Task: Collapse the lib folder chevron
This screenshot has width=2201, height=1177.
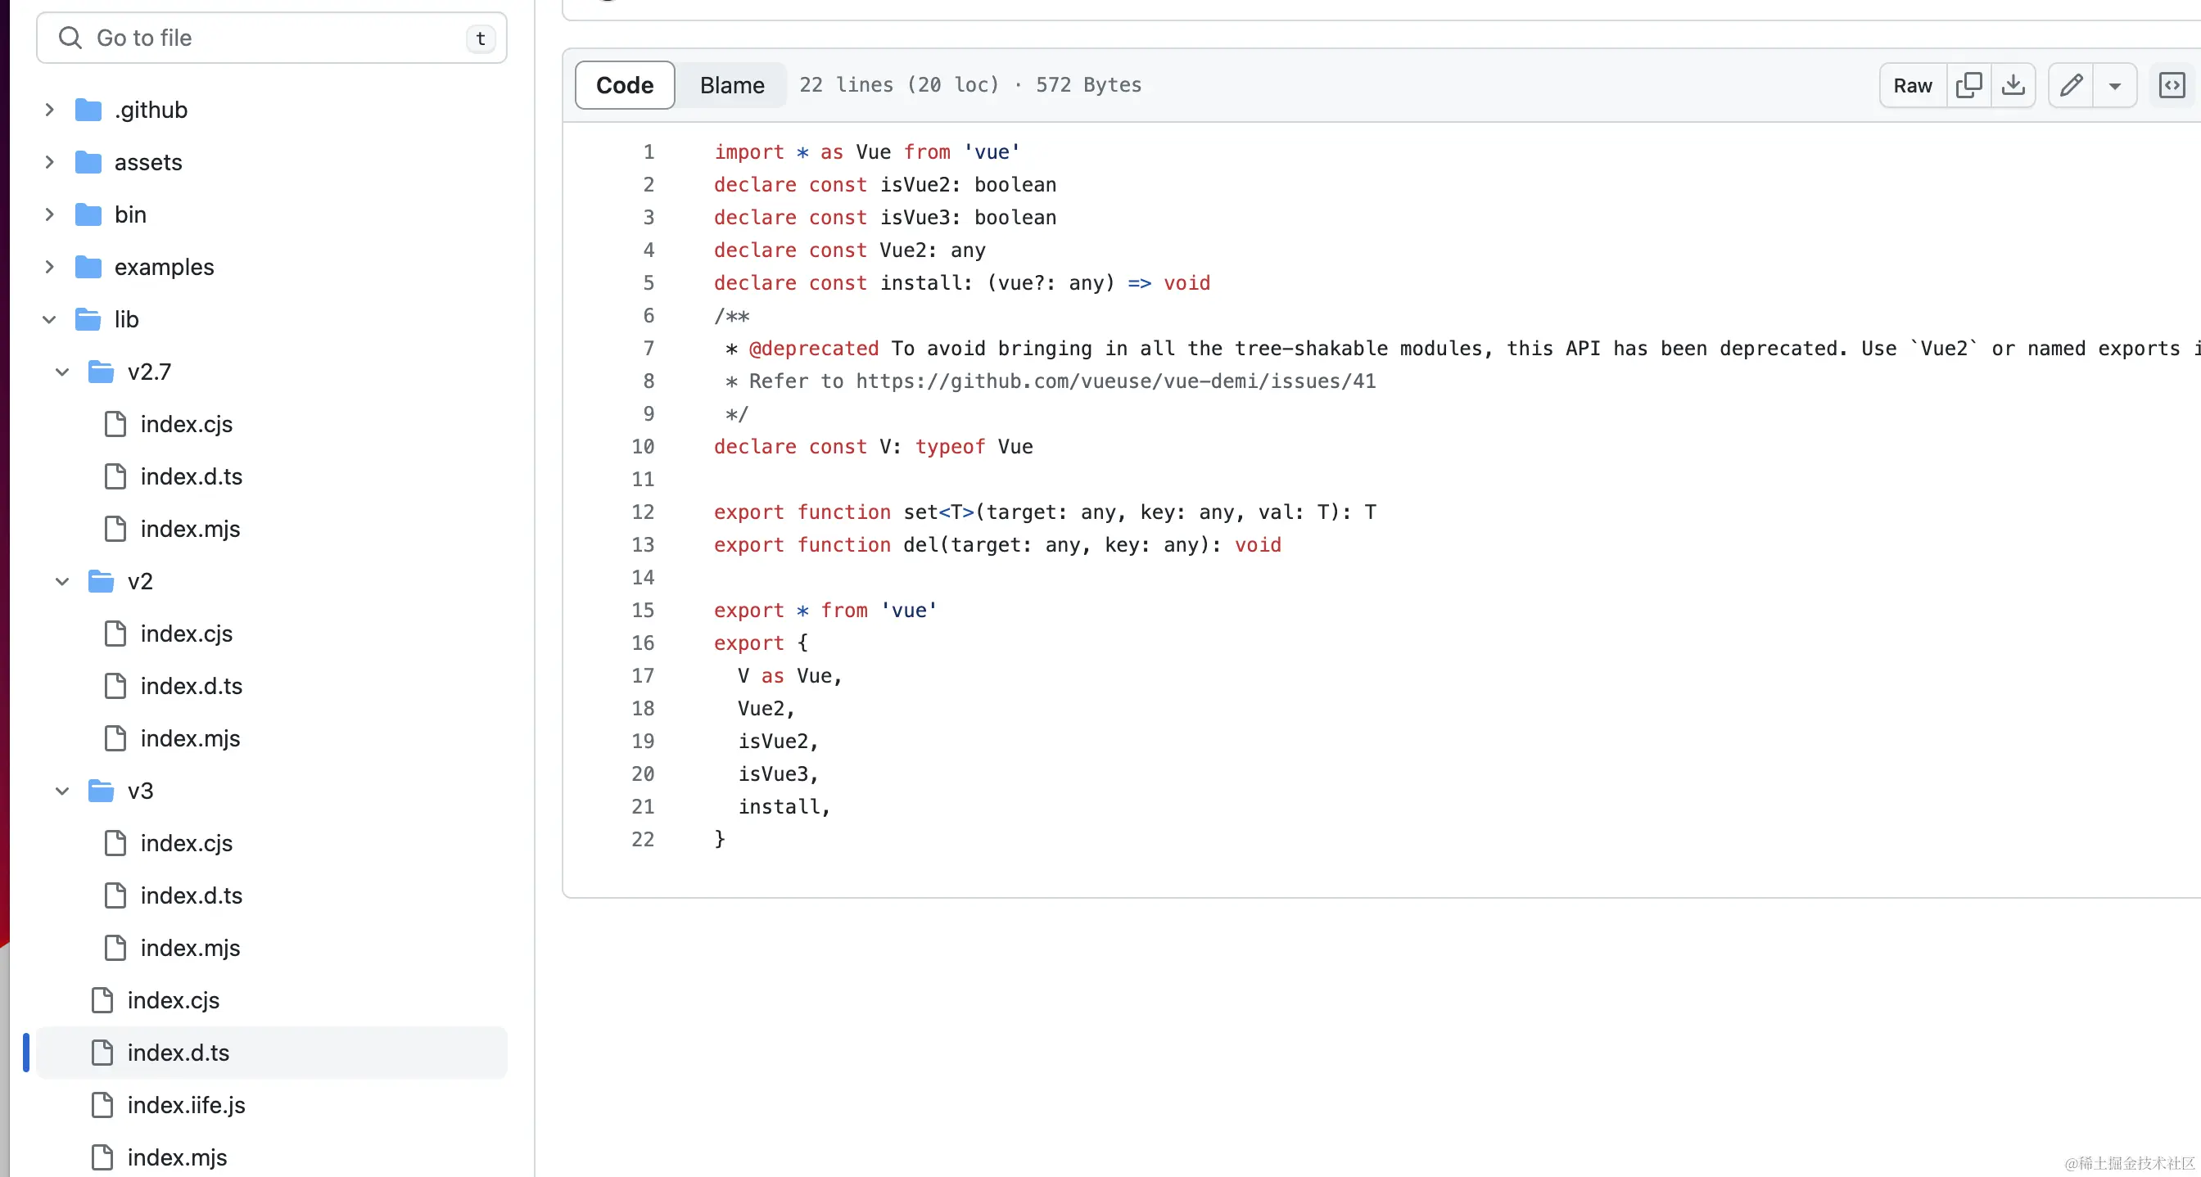Action: (x=50, y=319)
